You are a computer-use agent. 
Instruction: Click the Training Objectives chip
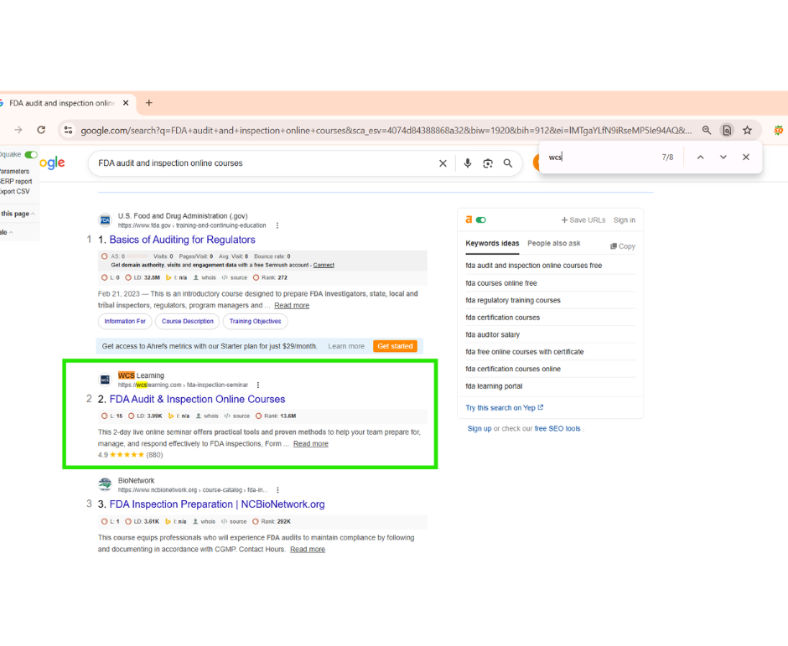(x=256, y=322)
